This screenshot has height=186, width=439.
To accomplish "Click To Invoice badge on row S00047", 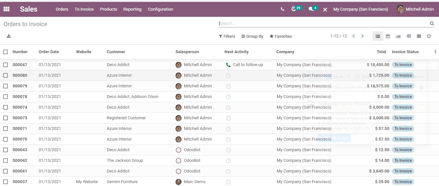I will pyautogui.click(x=403, y=65).
